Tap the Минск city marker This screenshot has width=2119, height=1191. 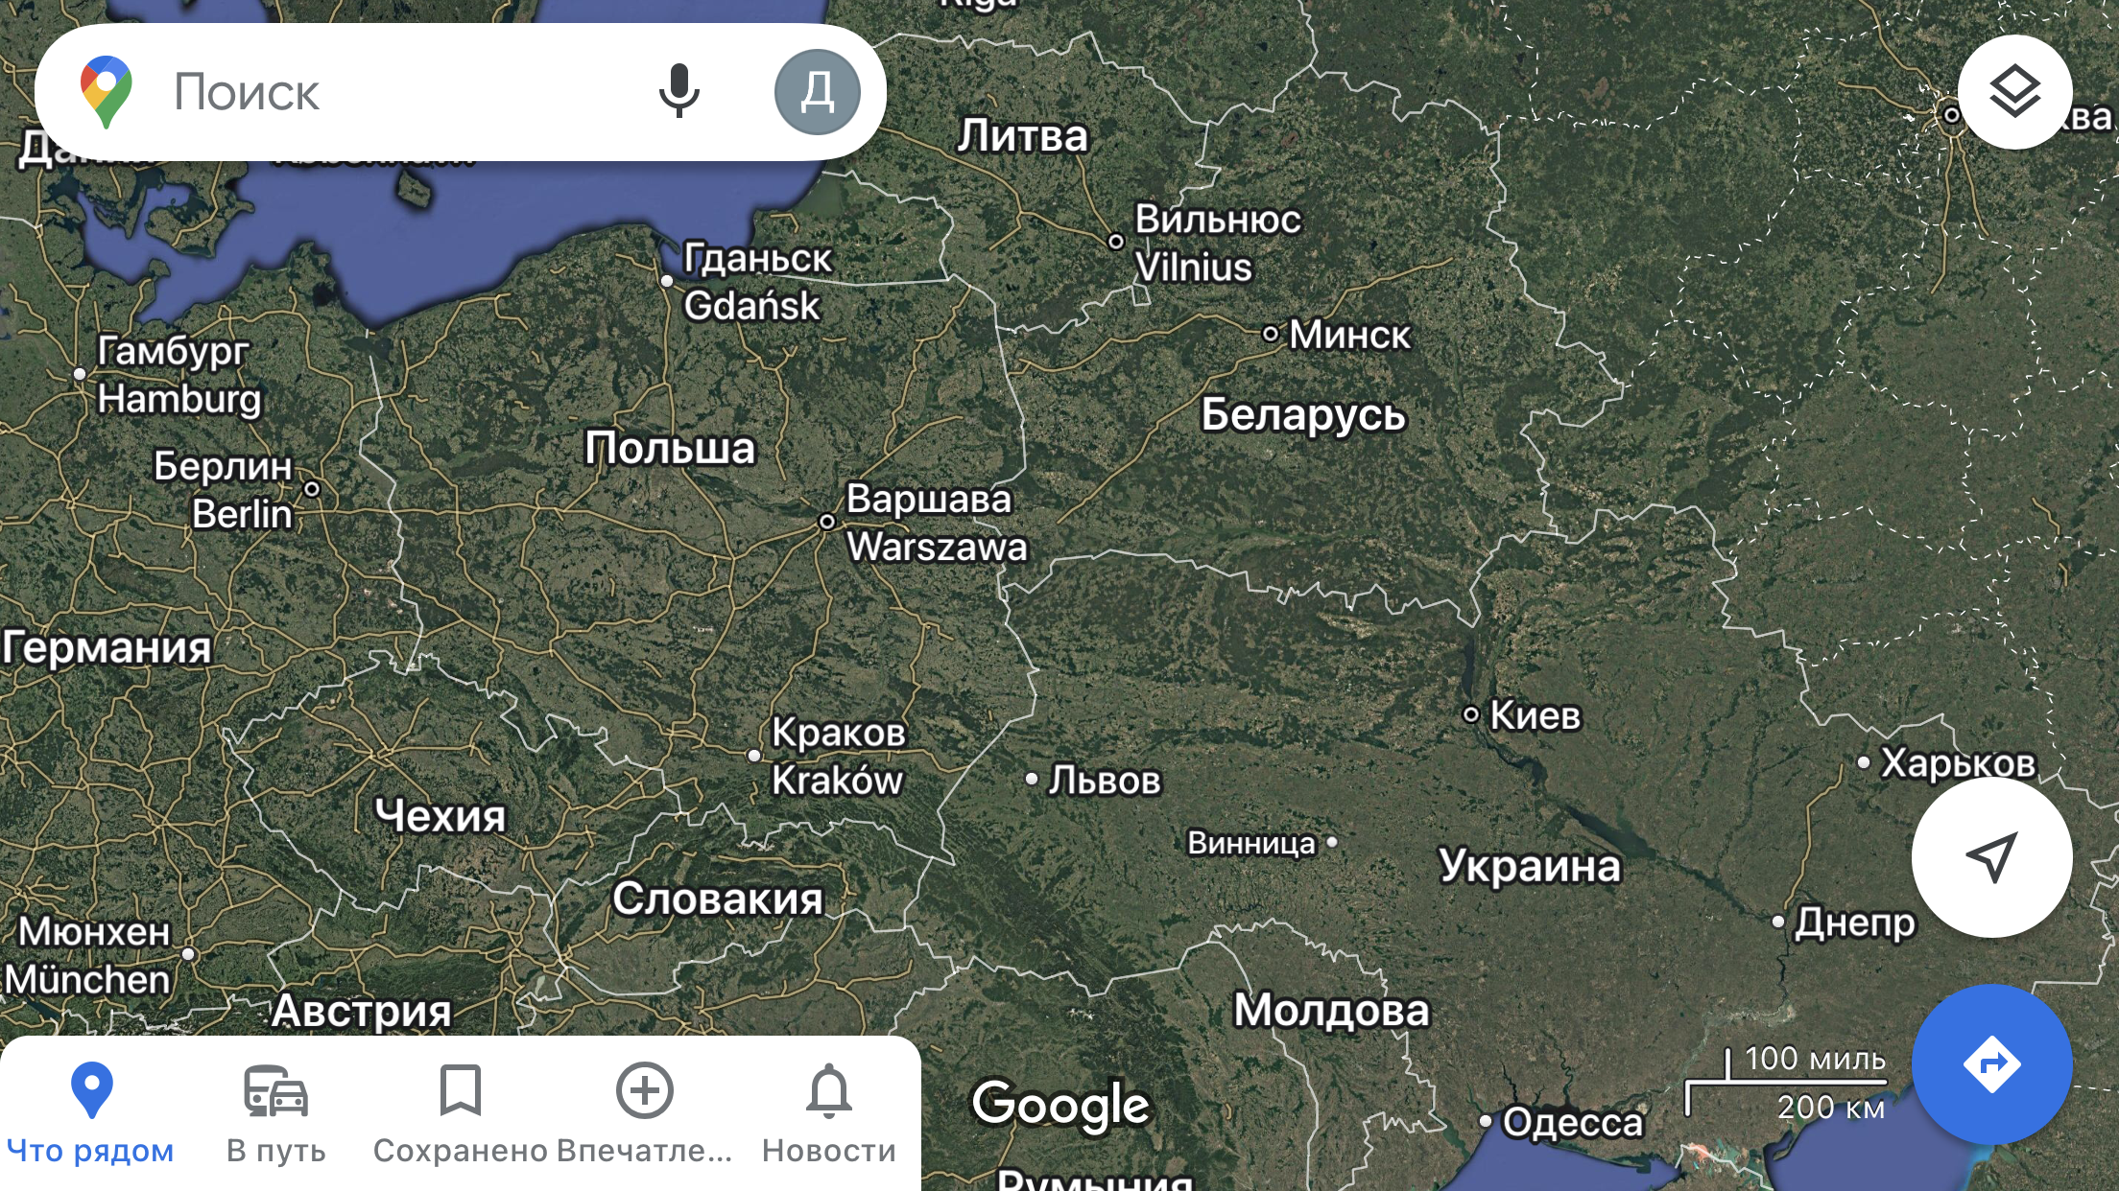(1271, 334)
